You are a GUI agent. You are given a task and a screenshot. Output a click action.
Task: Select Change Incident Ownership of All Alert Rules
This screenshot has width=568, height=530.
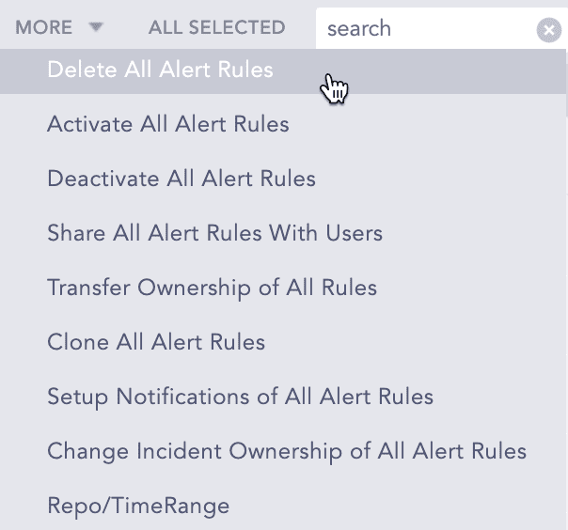tap(287, 451)
